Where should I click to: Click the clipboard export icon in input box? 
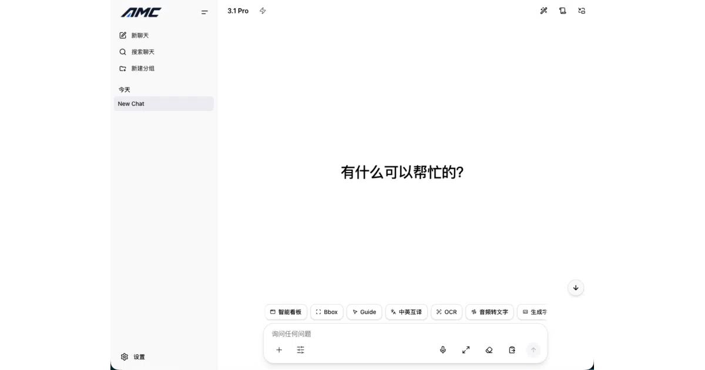coord(512,349)
